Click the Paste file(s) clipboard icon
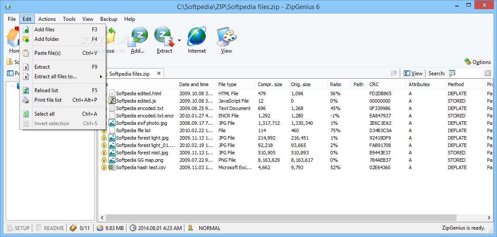Viewport: 497px width, 237px height. 26,53
